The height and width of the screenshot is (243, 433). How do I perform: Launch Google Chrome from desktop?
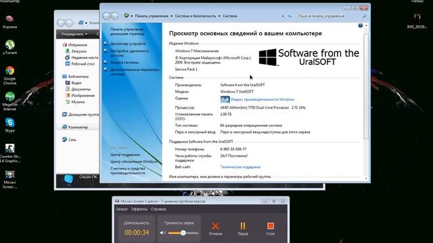tap(9, 75)
